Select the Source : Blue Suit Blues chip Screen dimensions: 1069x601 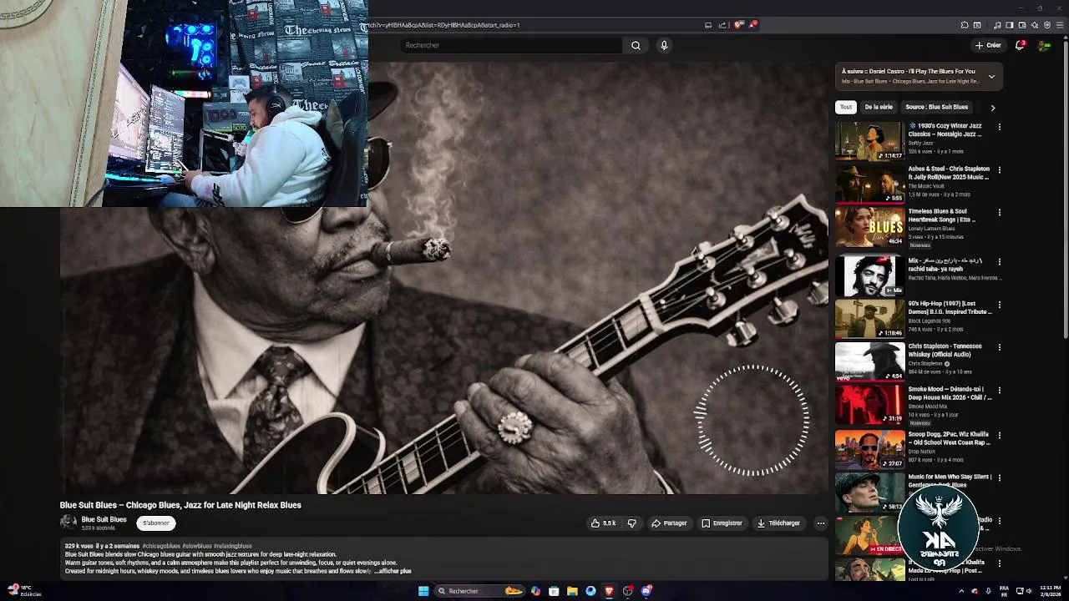tap(936, 107)
